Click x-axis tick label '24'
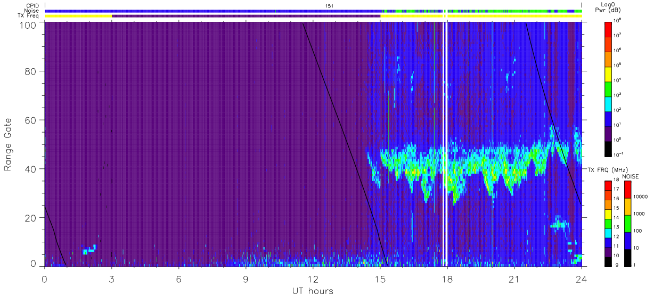 tap(581, 279)
